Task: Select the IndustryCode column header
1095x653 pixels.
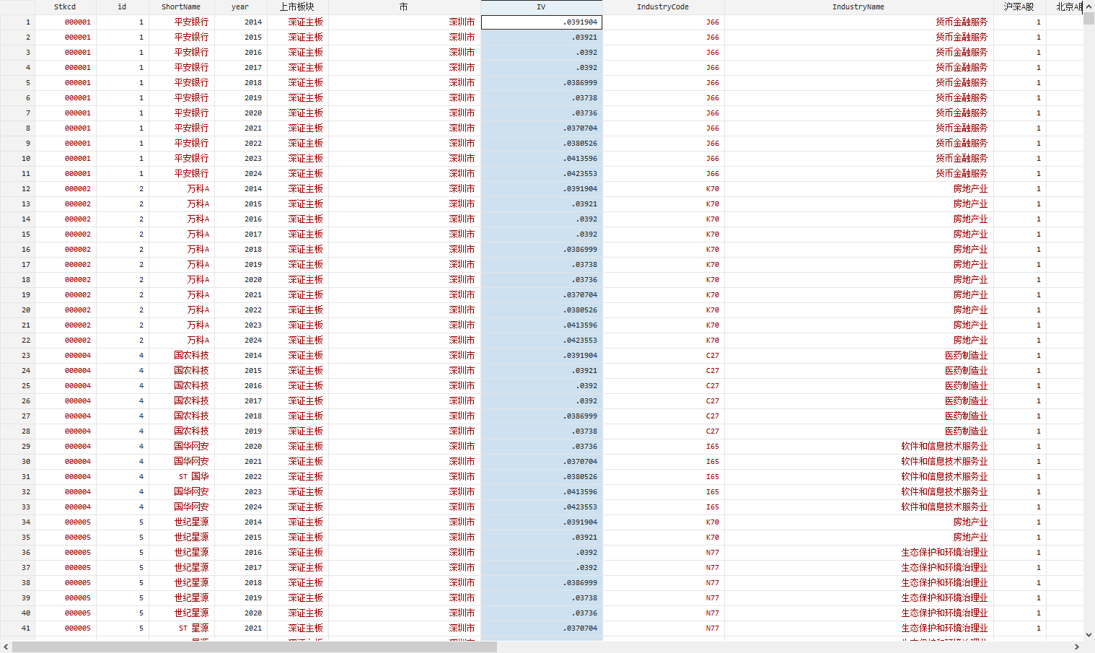Action: [x=663, y=6]
